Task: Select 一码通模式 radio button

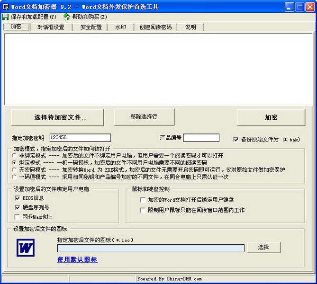Action: [14, 177]
